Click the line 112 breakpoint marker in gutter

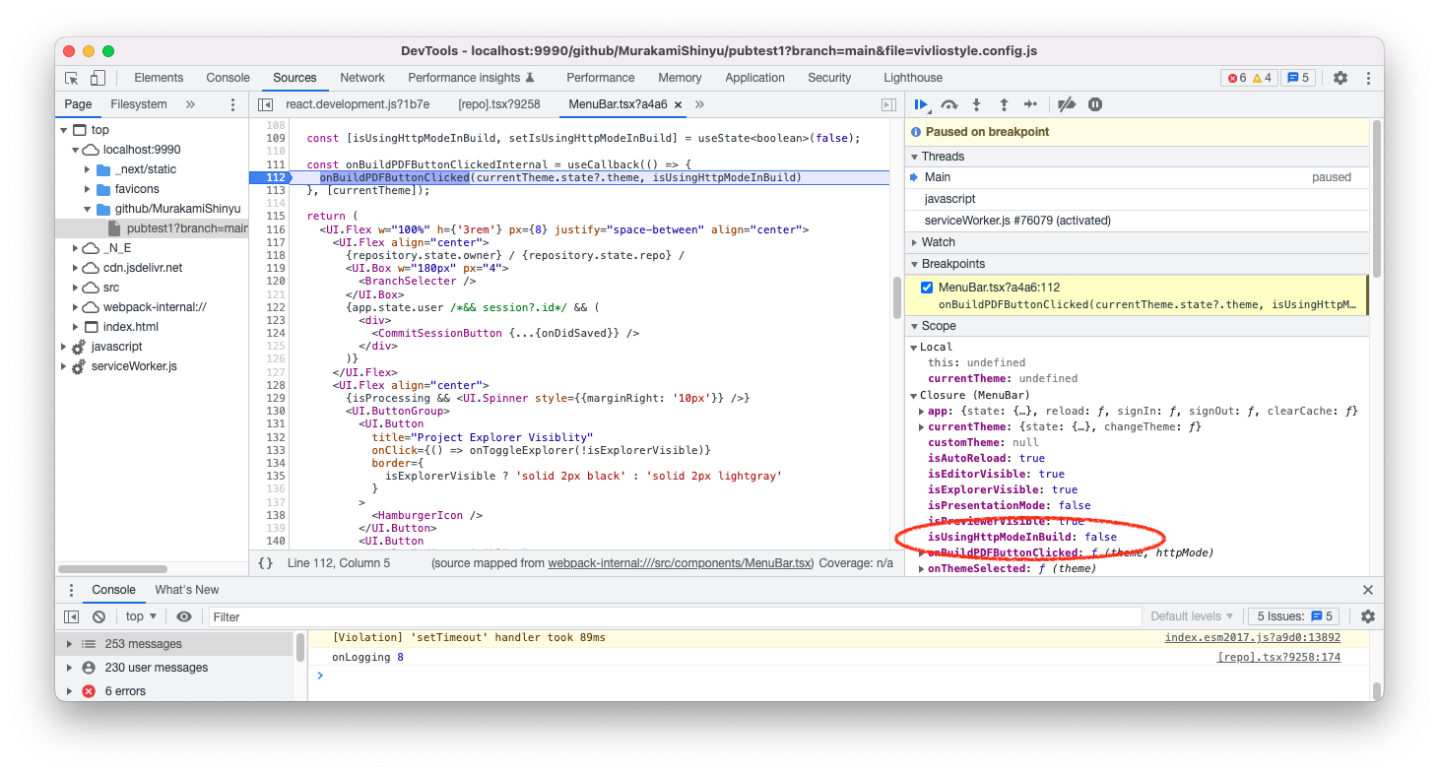(271, 177)
